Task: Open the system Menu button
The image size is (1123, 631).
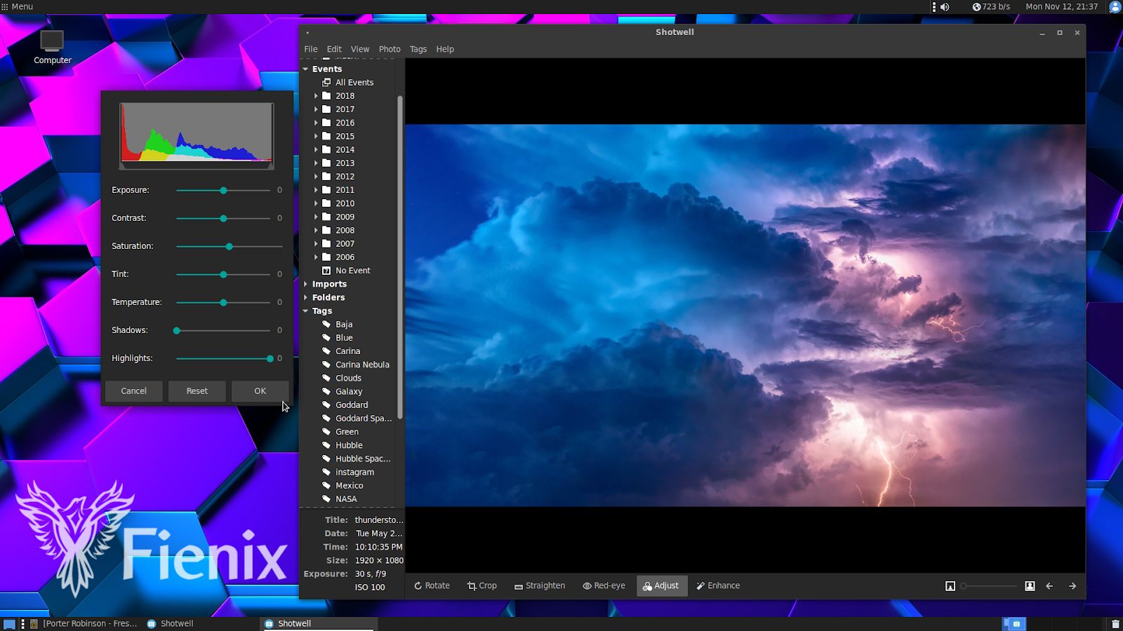Action: pyautogui.click(x=18, y=7)
